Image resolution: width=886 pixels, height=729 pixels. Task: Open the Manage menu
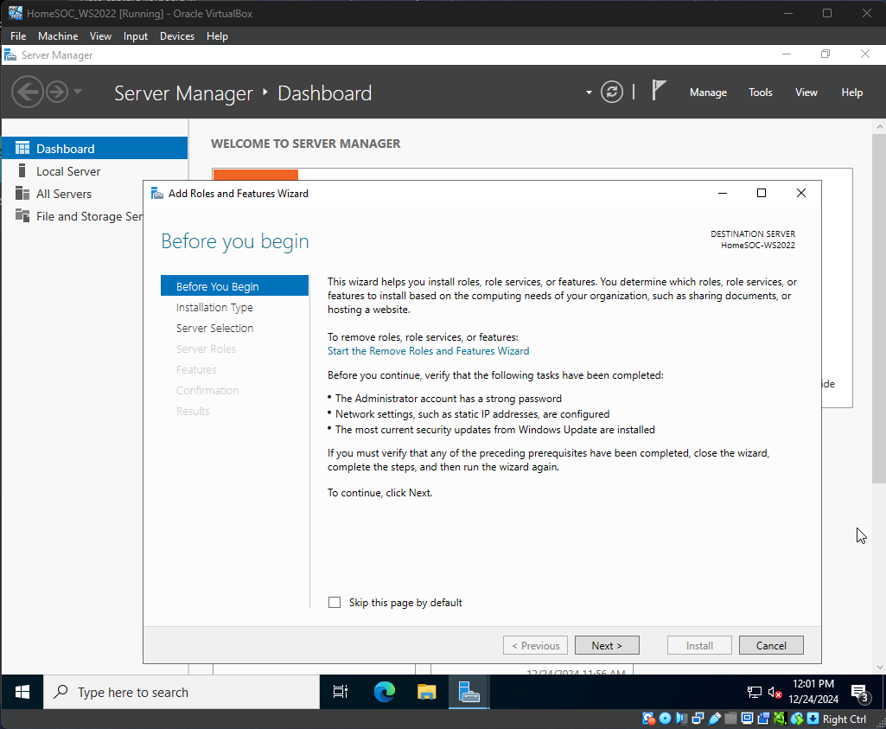(x=708, y=93)
